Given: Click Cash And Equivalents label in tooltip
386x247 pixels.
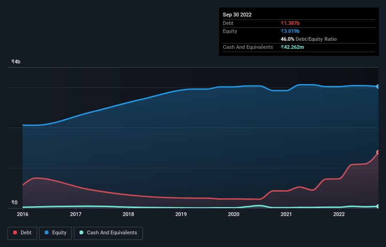Looking at the screenshot, I should (x=248, y=47).
